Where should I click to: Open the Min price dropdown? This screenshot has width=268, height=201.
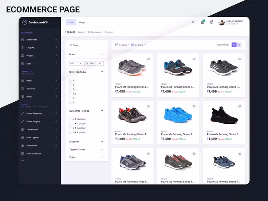76,63
